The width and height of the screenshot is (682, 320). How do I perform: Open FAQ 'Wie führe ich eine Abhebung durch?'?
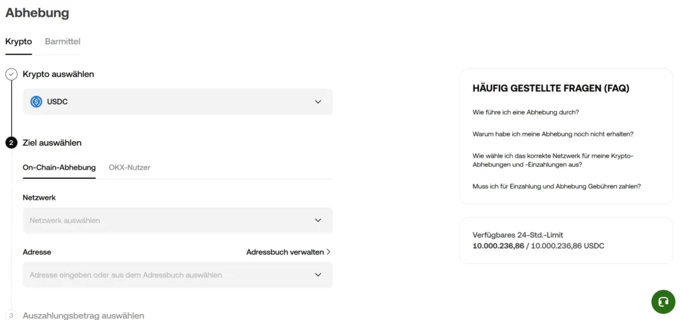pos(525,112)
